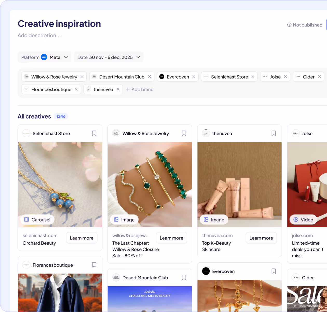Remove the Cider brand filter chip
327x312 pixels.
tap(319, 77)
